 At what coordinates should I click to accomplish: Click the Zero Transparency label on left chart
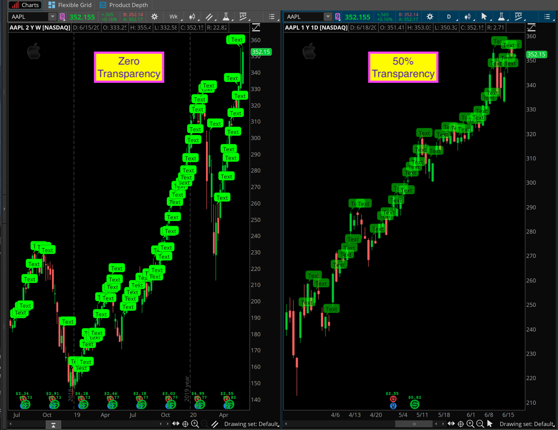click(129, 67)
